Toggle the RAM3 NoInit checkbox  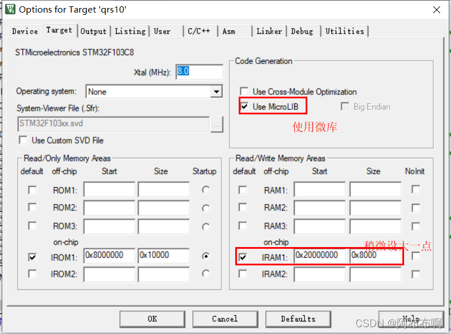pos(416,226)
